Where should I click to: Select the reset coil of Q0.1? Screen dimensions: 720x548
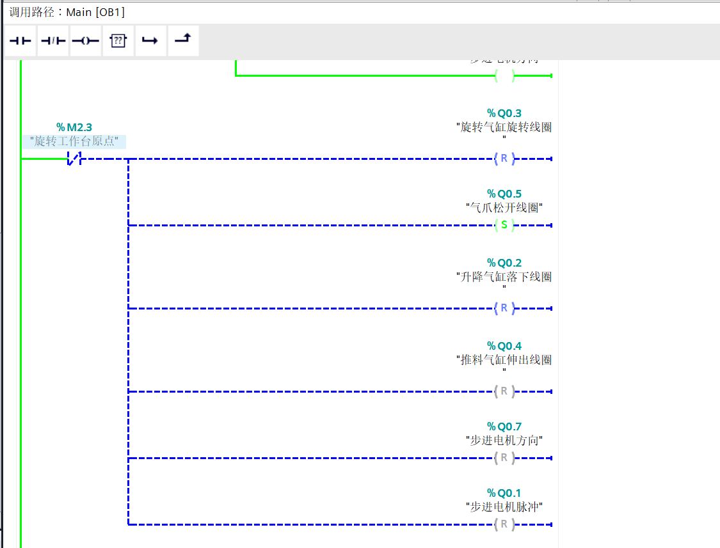point(504,524)
